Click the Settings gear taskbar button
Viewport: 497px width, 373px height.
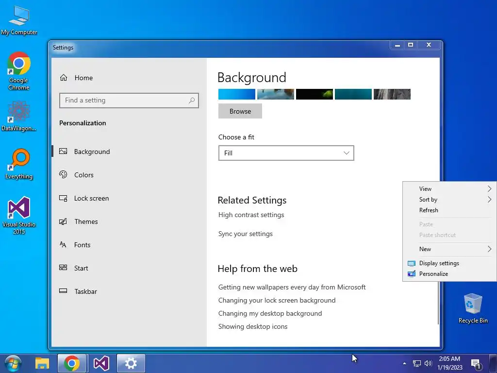tap(131, 363)
